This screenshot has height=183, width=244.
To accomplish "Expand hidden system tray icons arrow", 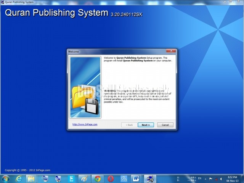I will (205, 178).
